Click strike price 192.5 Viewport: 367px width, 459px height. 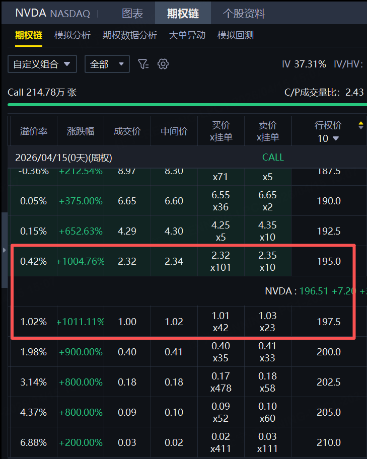[329, 231]
